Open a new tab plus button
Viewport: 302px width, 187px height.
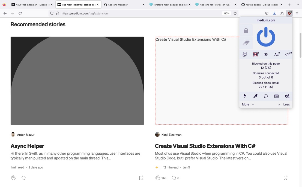[289, 5]
